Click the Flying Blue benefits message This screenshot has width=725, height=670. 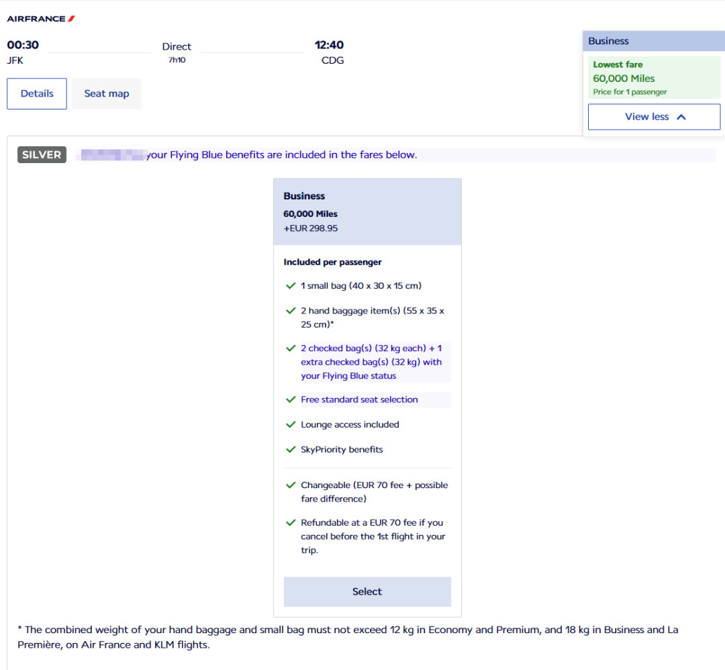[x=281, y=154]
